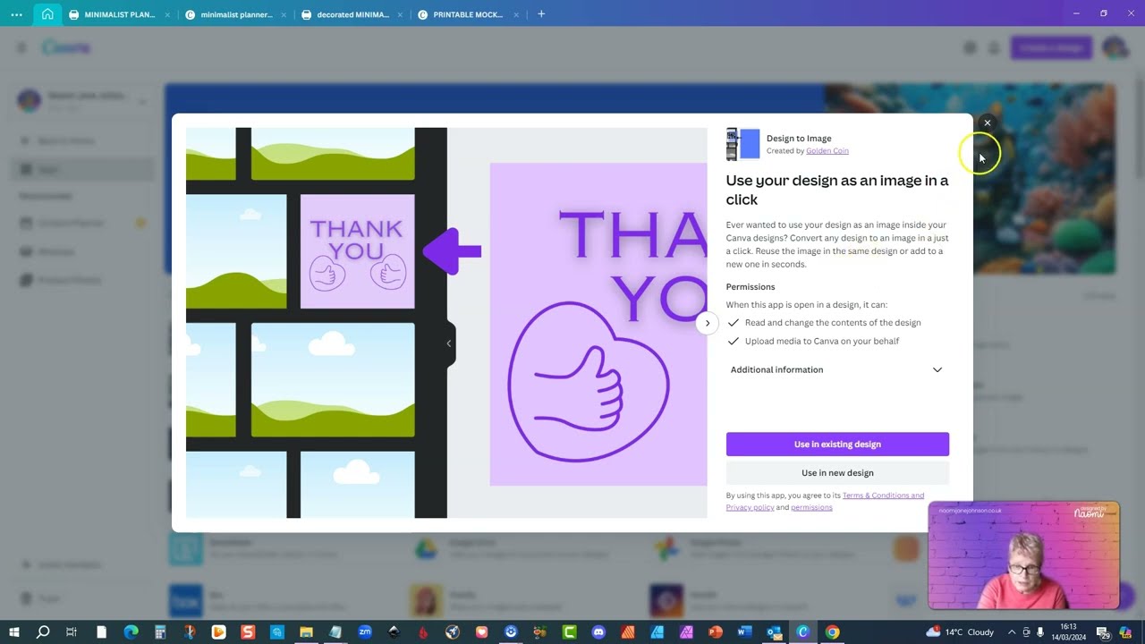The width and height of the screenshot is (1145, 644).
Task: Open the notifications center icon
Action: click(x=1104, y=632)
